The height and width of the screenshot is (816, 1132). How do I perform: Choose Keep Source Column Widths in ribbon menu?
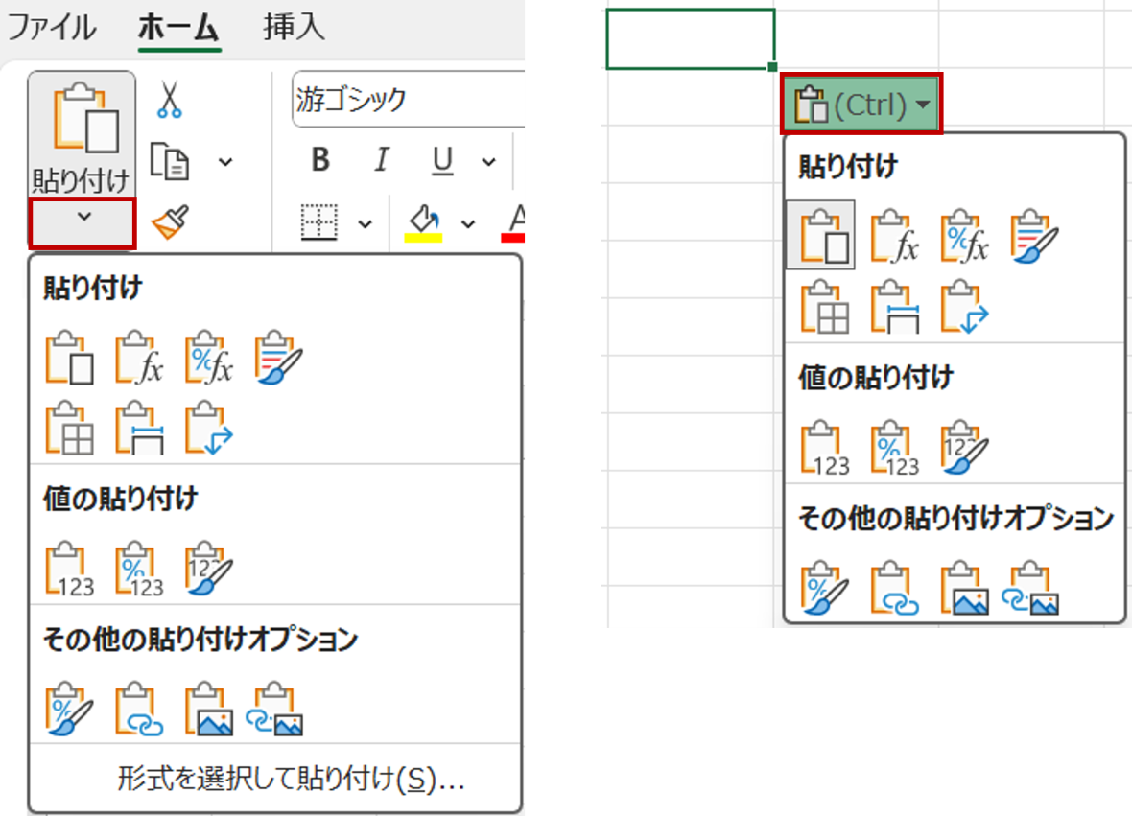(x=138, y=428)
